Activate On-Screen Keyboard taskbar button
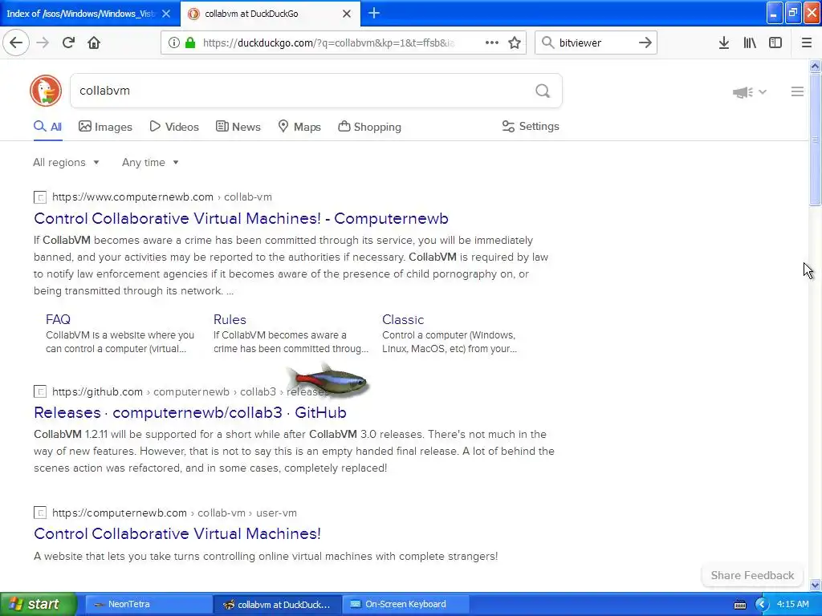This screenshot has height=616, width=822. coord(405,605)
